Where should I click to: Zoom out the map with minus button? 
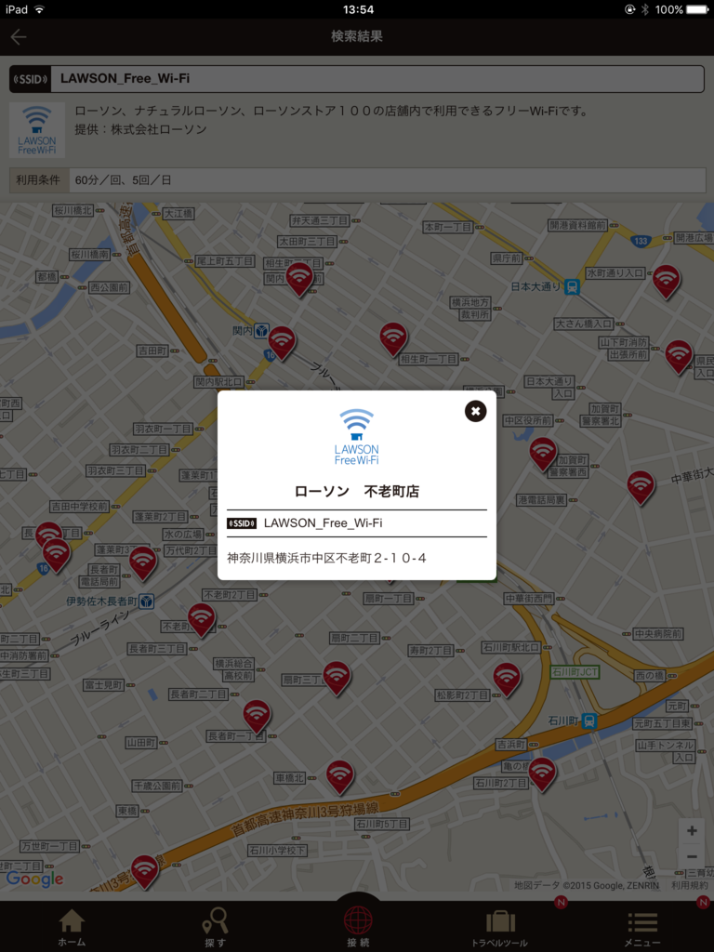tap(692, 856)
